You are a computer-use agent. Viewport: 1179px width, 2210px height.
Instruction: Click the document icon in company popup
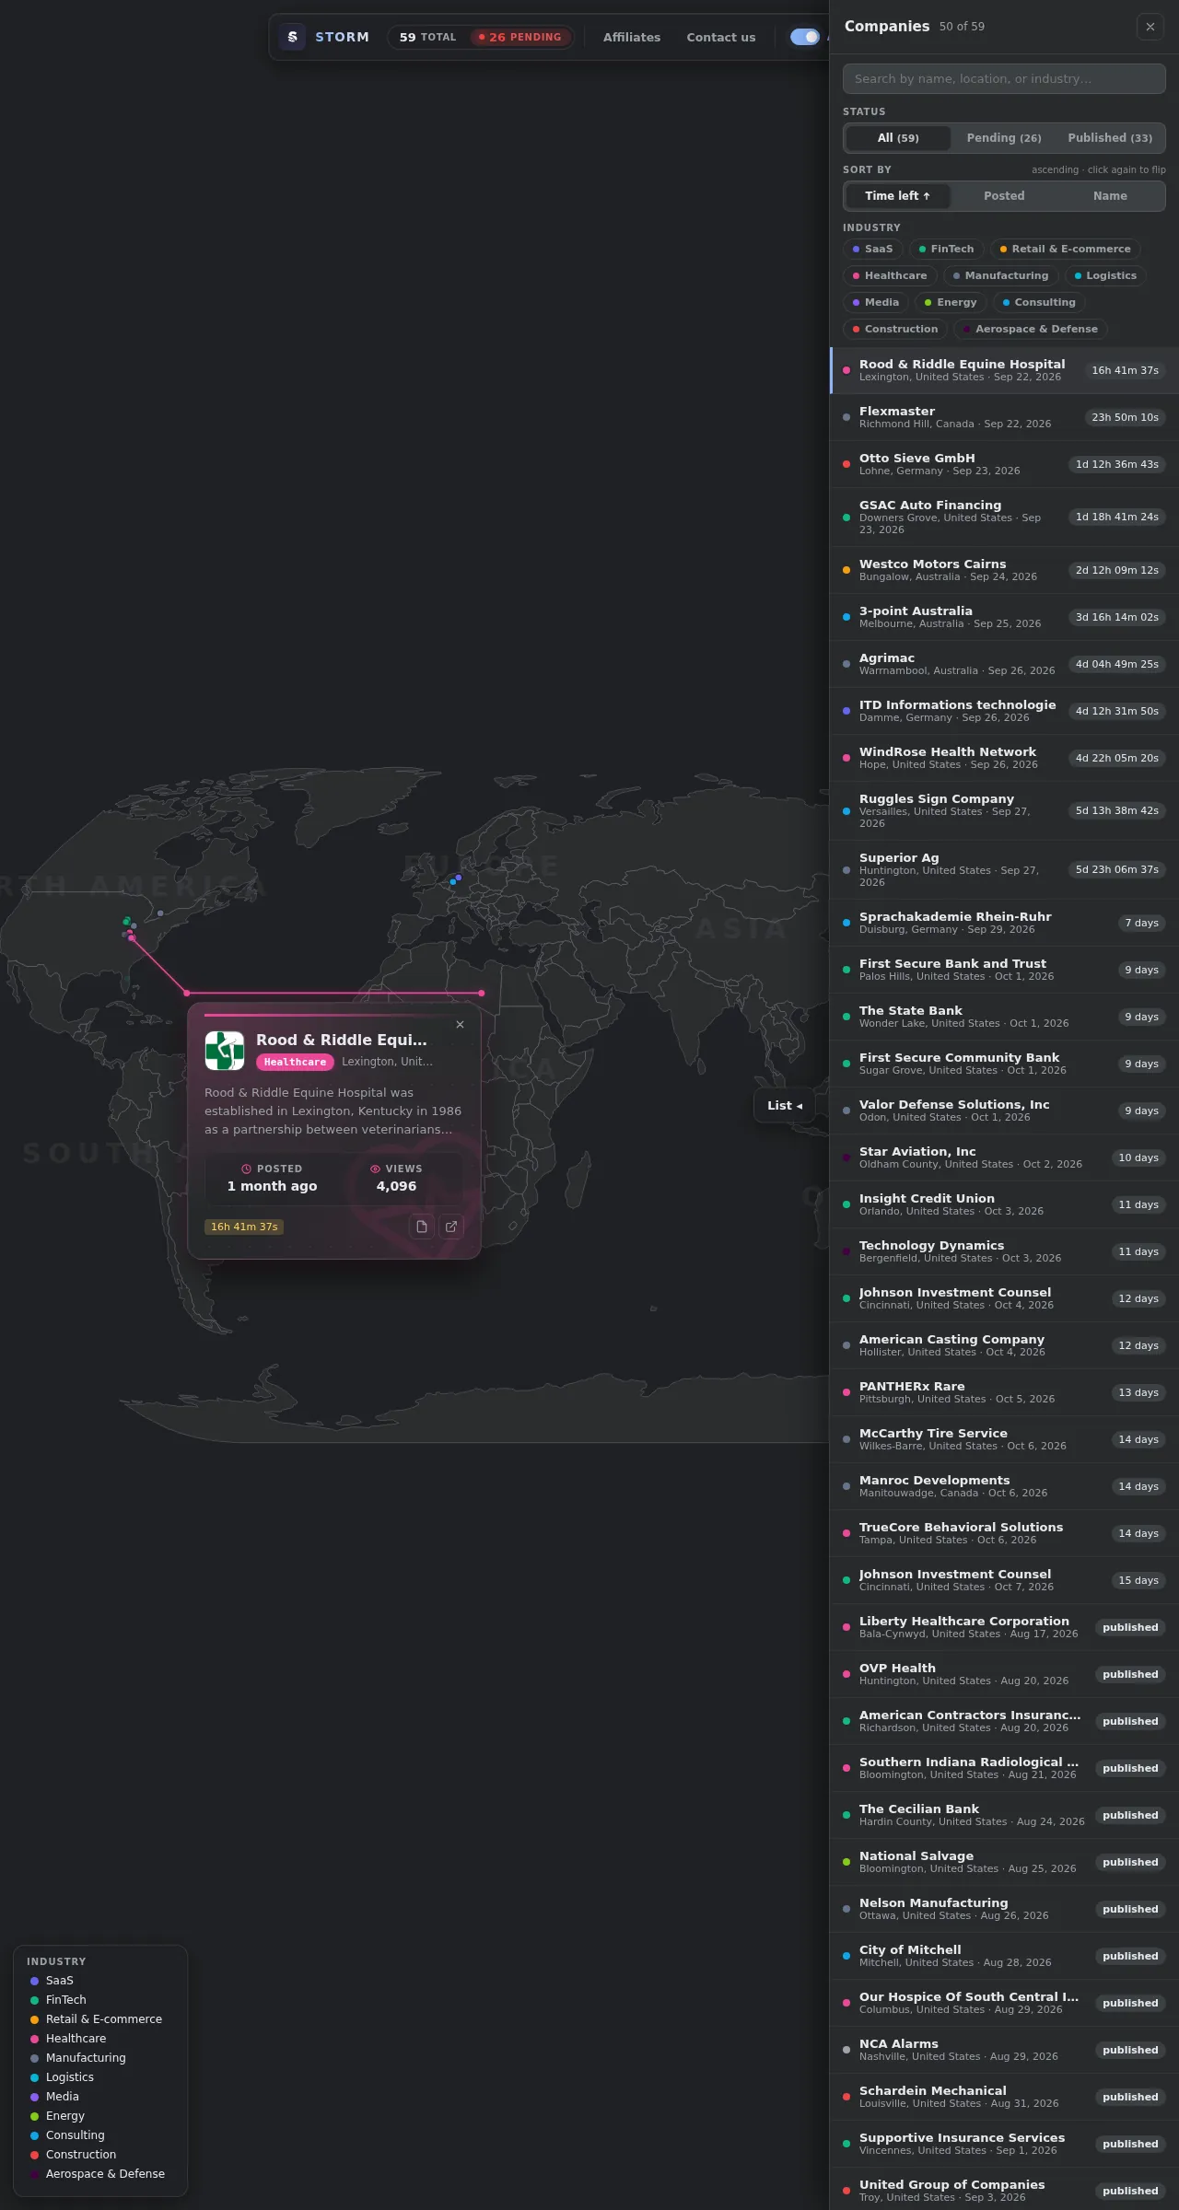(422, 1227)
